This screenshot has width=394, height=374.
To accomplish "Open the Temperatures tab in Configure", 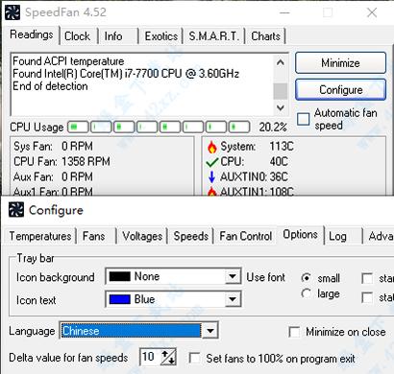I will point(40,236).
